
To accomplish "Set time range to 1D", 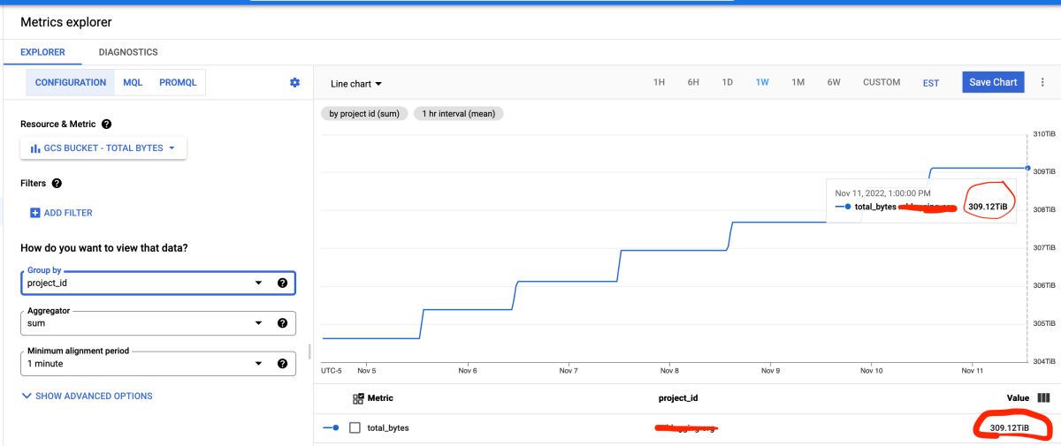I will tap(728, 82).
